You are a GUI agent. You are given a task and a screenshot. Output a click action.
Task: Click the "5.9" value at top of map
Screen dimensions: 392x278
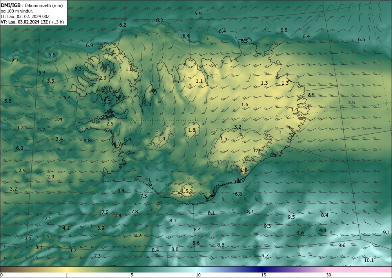(198, 13)
